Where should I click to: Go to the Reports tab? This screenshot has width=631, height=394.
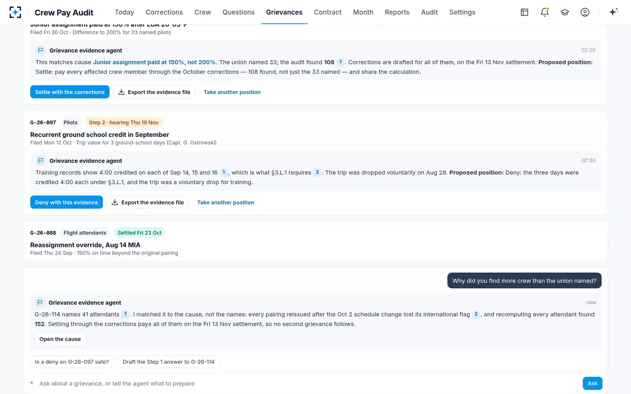pos(397,12)
